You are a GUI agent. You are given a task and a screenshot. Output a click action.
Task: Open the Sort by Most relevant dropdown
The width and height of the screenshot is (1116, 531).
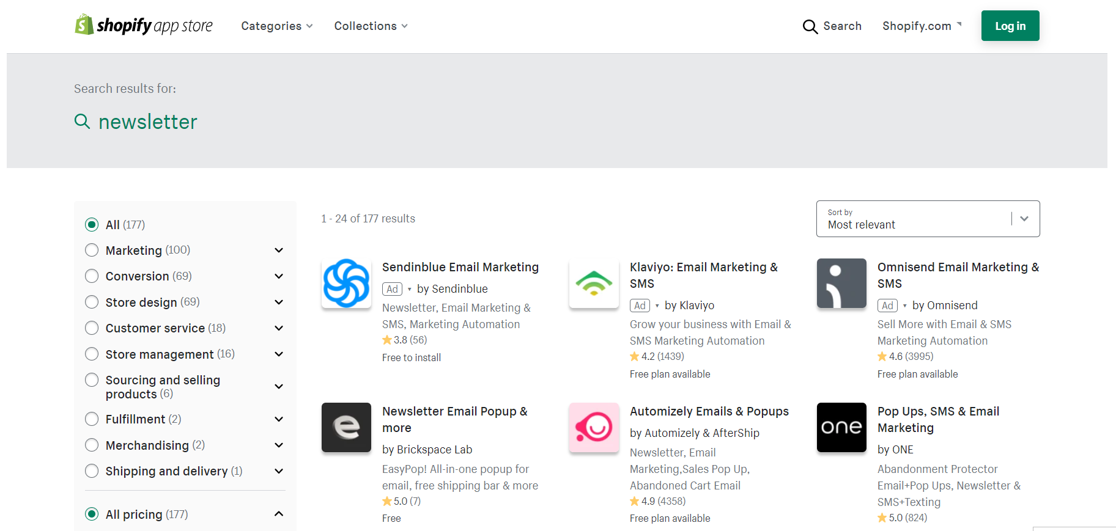pyautogui.click(x=928, y=219)
